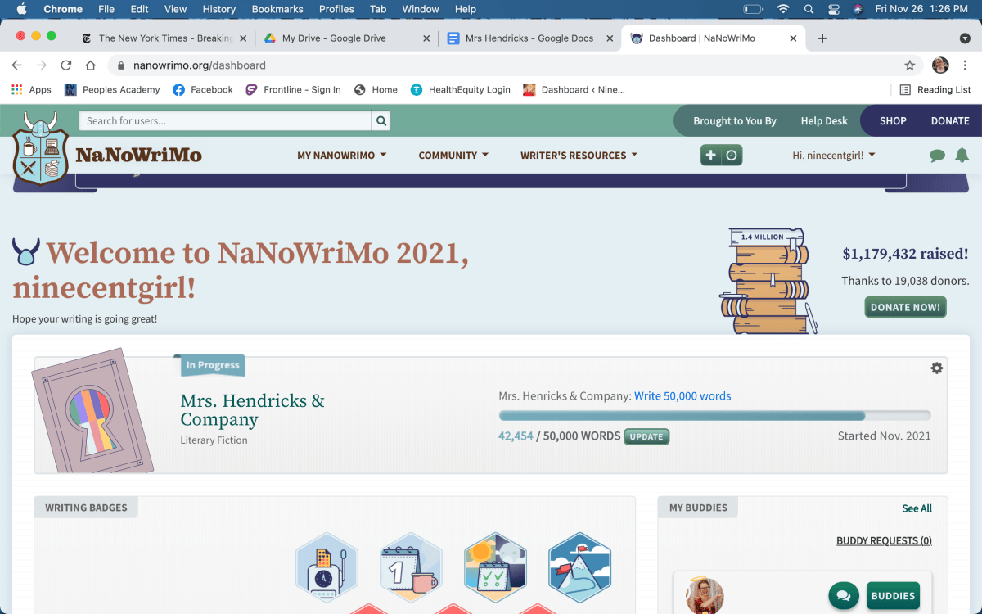Open the notifications bell icon

[962, 156]
